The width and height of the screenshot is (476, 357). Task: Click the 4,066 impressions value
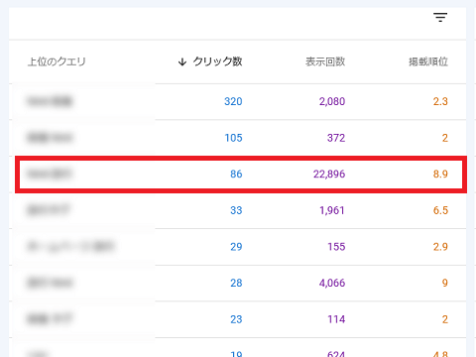click(332, 283)
